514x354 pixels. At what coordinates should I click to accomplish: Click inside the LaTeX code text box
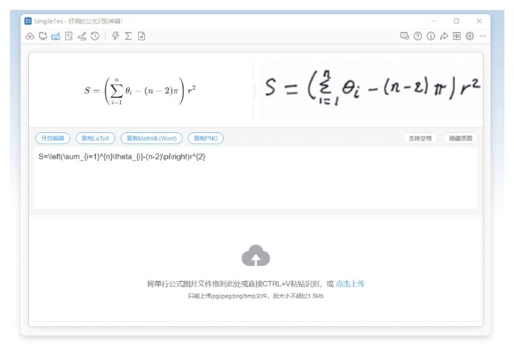point(256,178)
